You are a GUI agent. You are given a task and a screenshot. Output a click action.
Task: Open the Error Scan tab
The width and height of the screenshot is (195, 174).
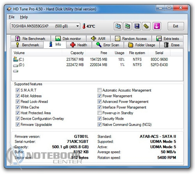tap(108, 45)
